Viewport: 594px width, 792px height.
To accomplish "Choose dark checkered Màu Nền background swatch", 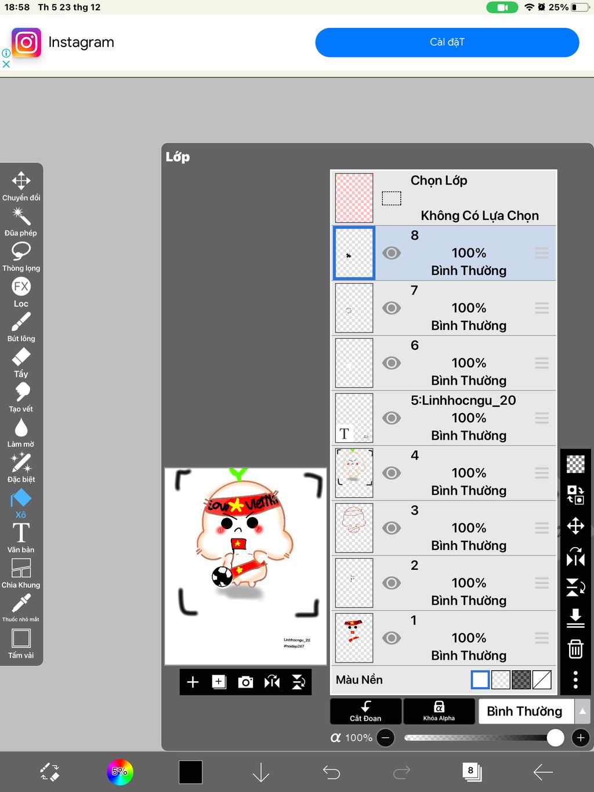I will pyautogui.click(x=521, y=679).
